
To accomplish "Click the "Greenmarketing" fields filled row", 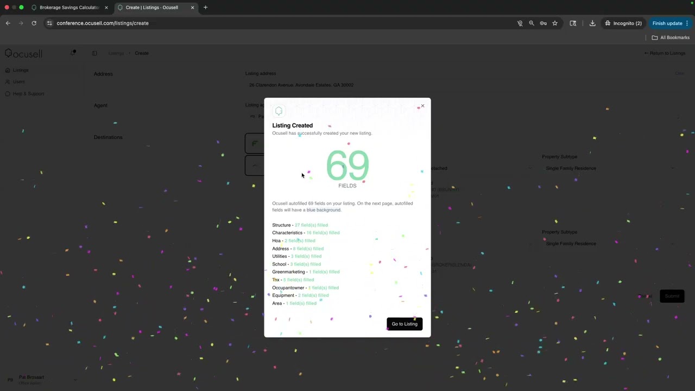I will pos(306,272).
